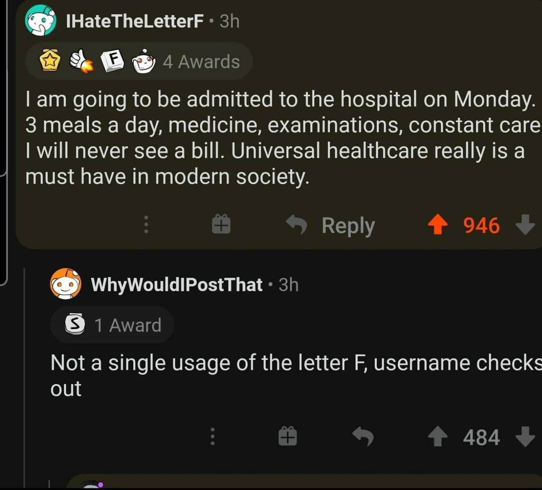Click the Reply button on the top comment
Screen dimensions: 542x490
click(349, 225)
